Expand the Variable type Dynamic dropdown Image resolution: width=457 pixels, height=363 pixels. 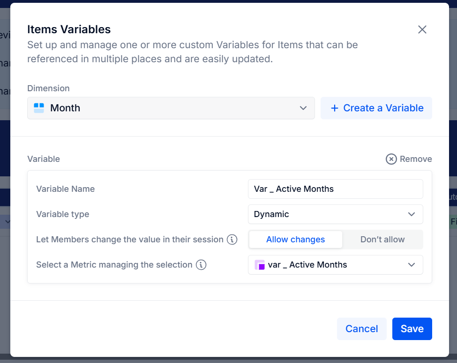point(336,214)
